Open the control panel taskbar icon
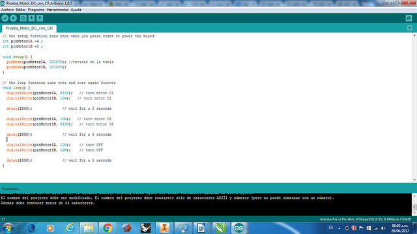This screenshot has width=417, height=234. click(183, 228)
